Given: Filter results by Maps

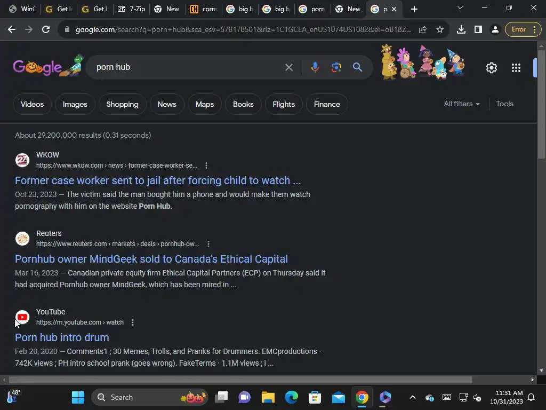Looking at the screenshot, I should (205, 104).
